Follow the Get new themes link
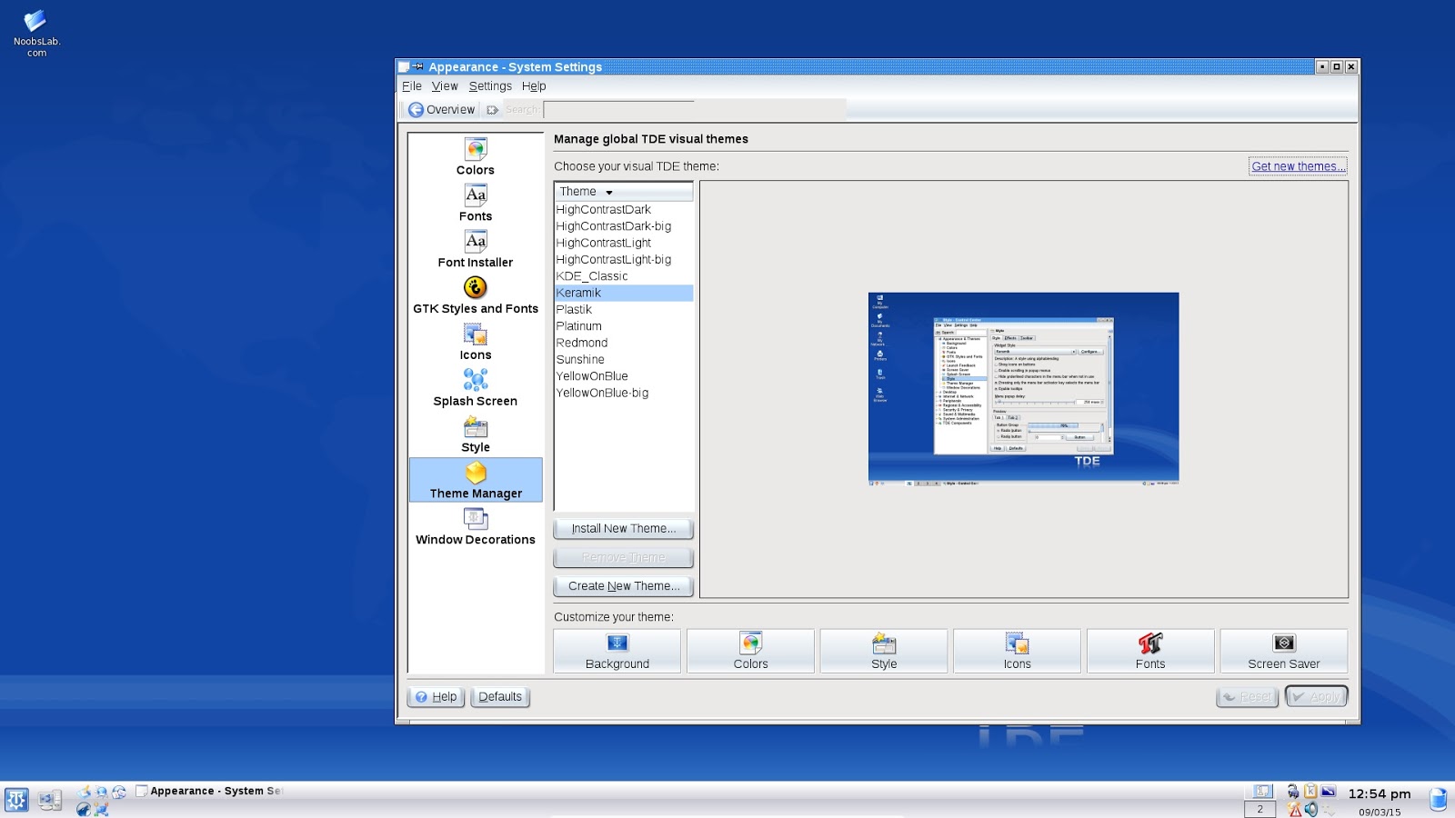 [x=1298, y=166]
